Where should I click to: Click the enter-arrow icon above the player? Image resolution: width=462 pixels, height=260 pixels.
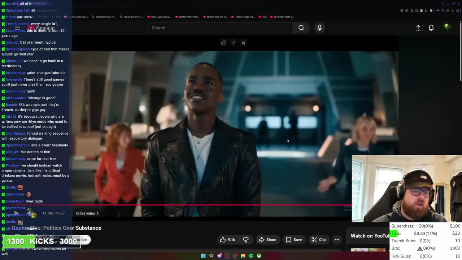click(x=233, y=43)
